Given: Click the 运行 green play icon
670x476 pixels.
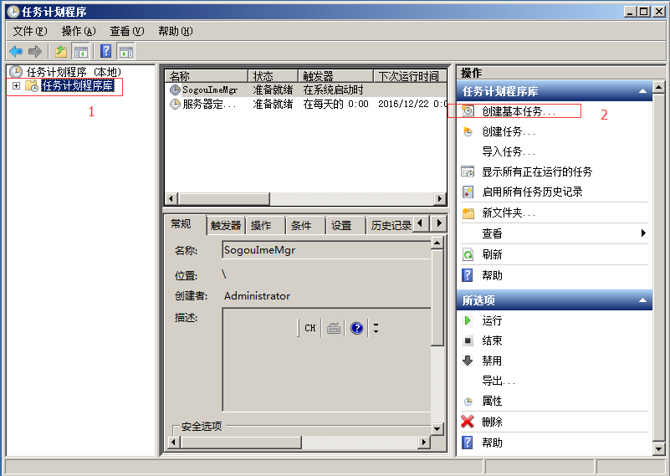Looking at the screenshot, I should pos(468,320).
